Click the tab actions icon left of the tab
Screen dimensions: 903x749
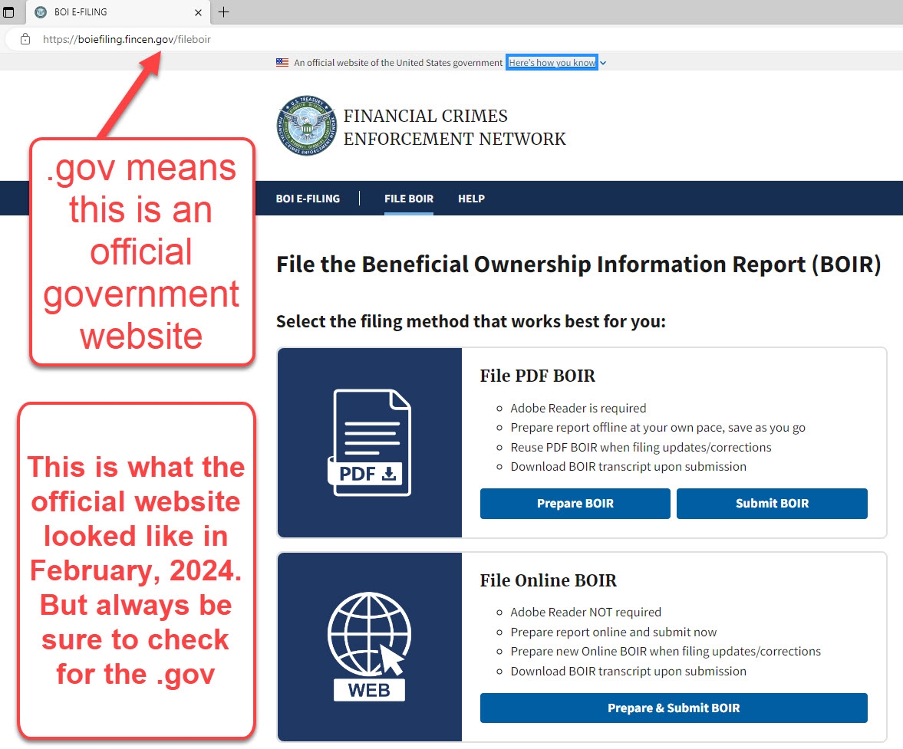(x=8, y=12)
